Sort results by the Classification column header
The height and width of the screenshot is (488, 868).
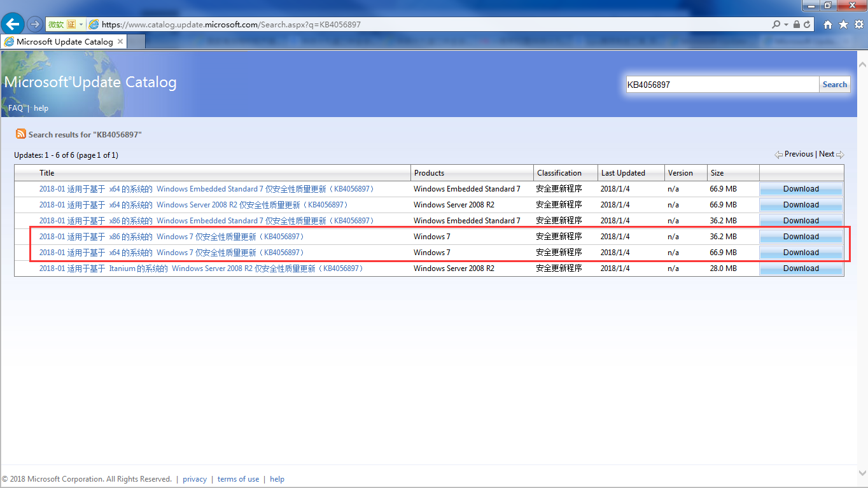point(559,173)
